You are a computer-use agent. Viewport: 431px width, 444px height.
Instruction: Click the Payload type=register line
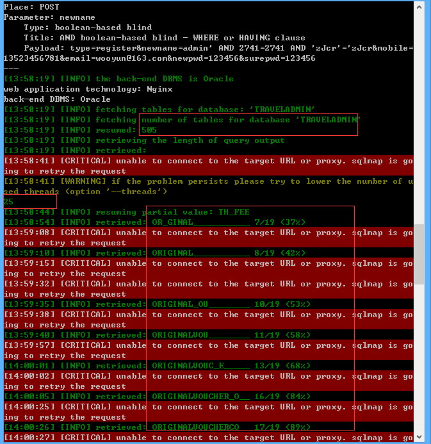(218, 48)
